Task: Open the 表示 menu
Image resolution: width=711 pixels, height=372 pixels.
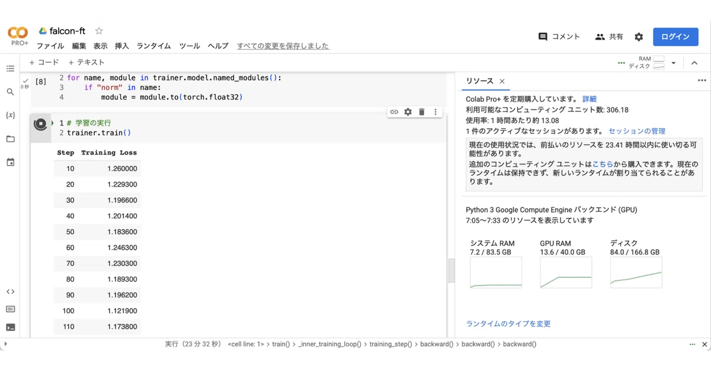Action: point(100,46)
